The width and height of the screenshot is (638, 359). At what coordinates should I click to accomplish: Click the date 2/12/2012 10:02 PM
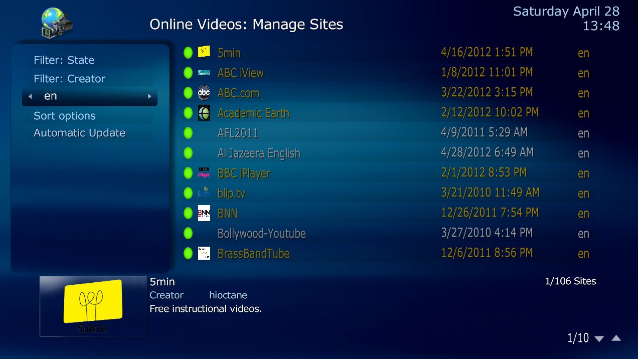pos(490,112)
